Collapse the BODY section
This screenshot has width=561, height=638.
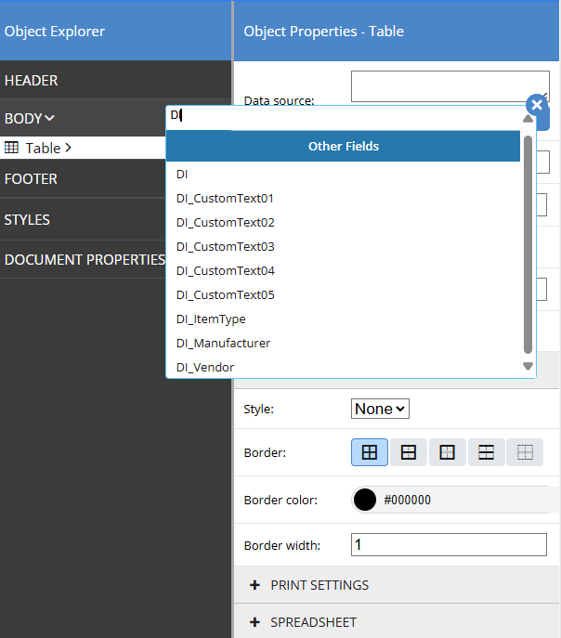coord(30,118)
